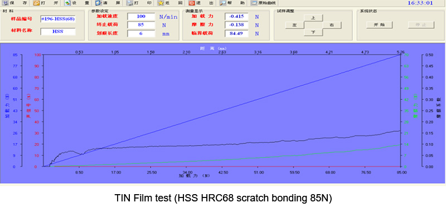Select the scratch length field showing 6
Image resolution: width=446 pixels, height=212 pixels.
click(x=141, y=33)
